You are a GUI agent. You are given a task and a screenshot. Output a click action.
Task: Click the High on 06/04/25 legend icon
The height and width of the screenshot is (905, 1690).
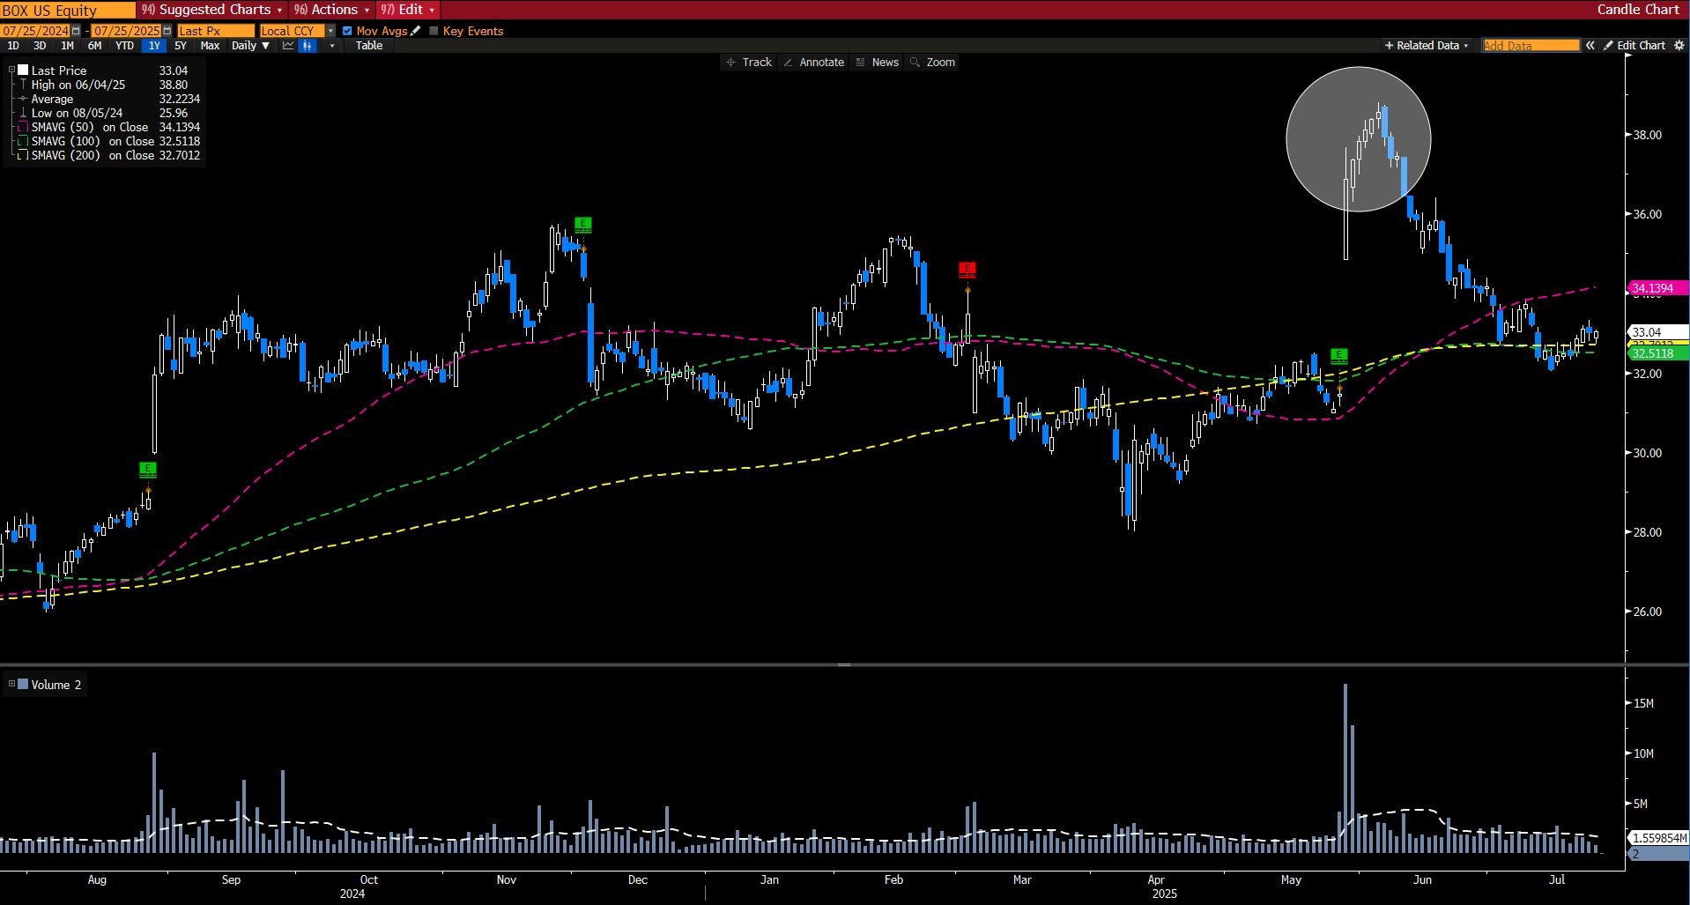pos(23,85)
